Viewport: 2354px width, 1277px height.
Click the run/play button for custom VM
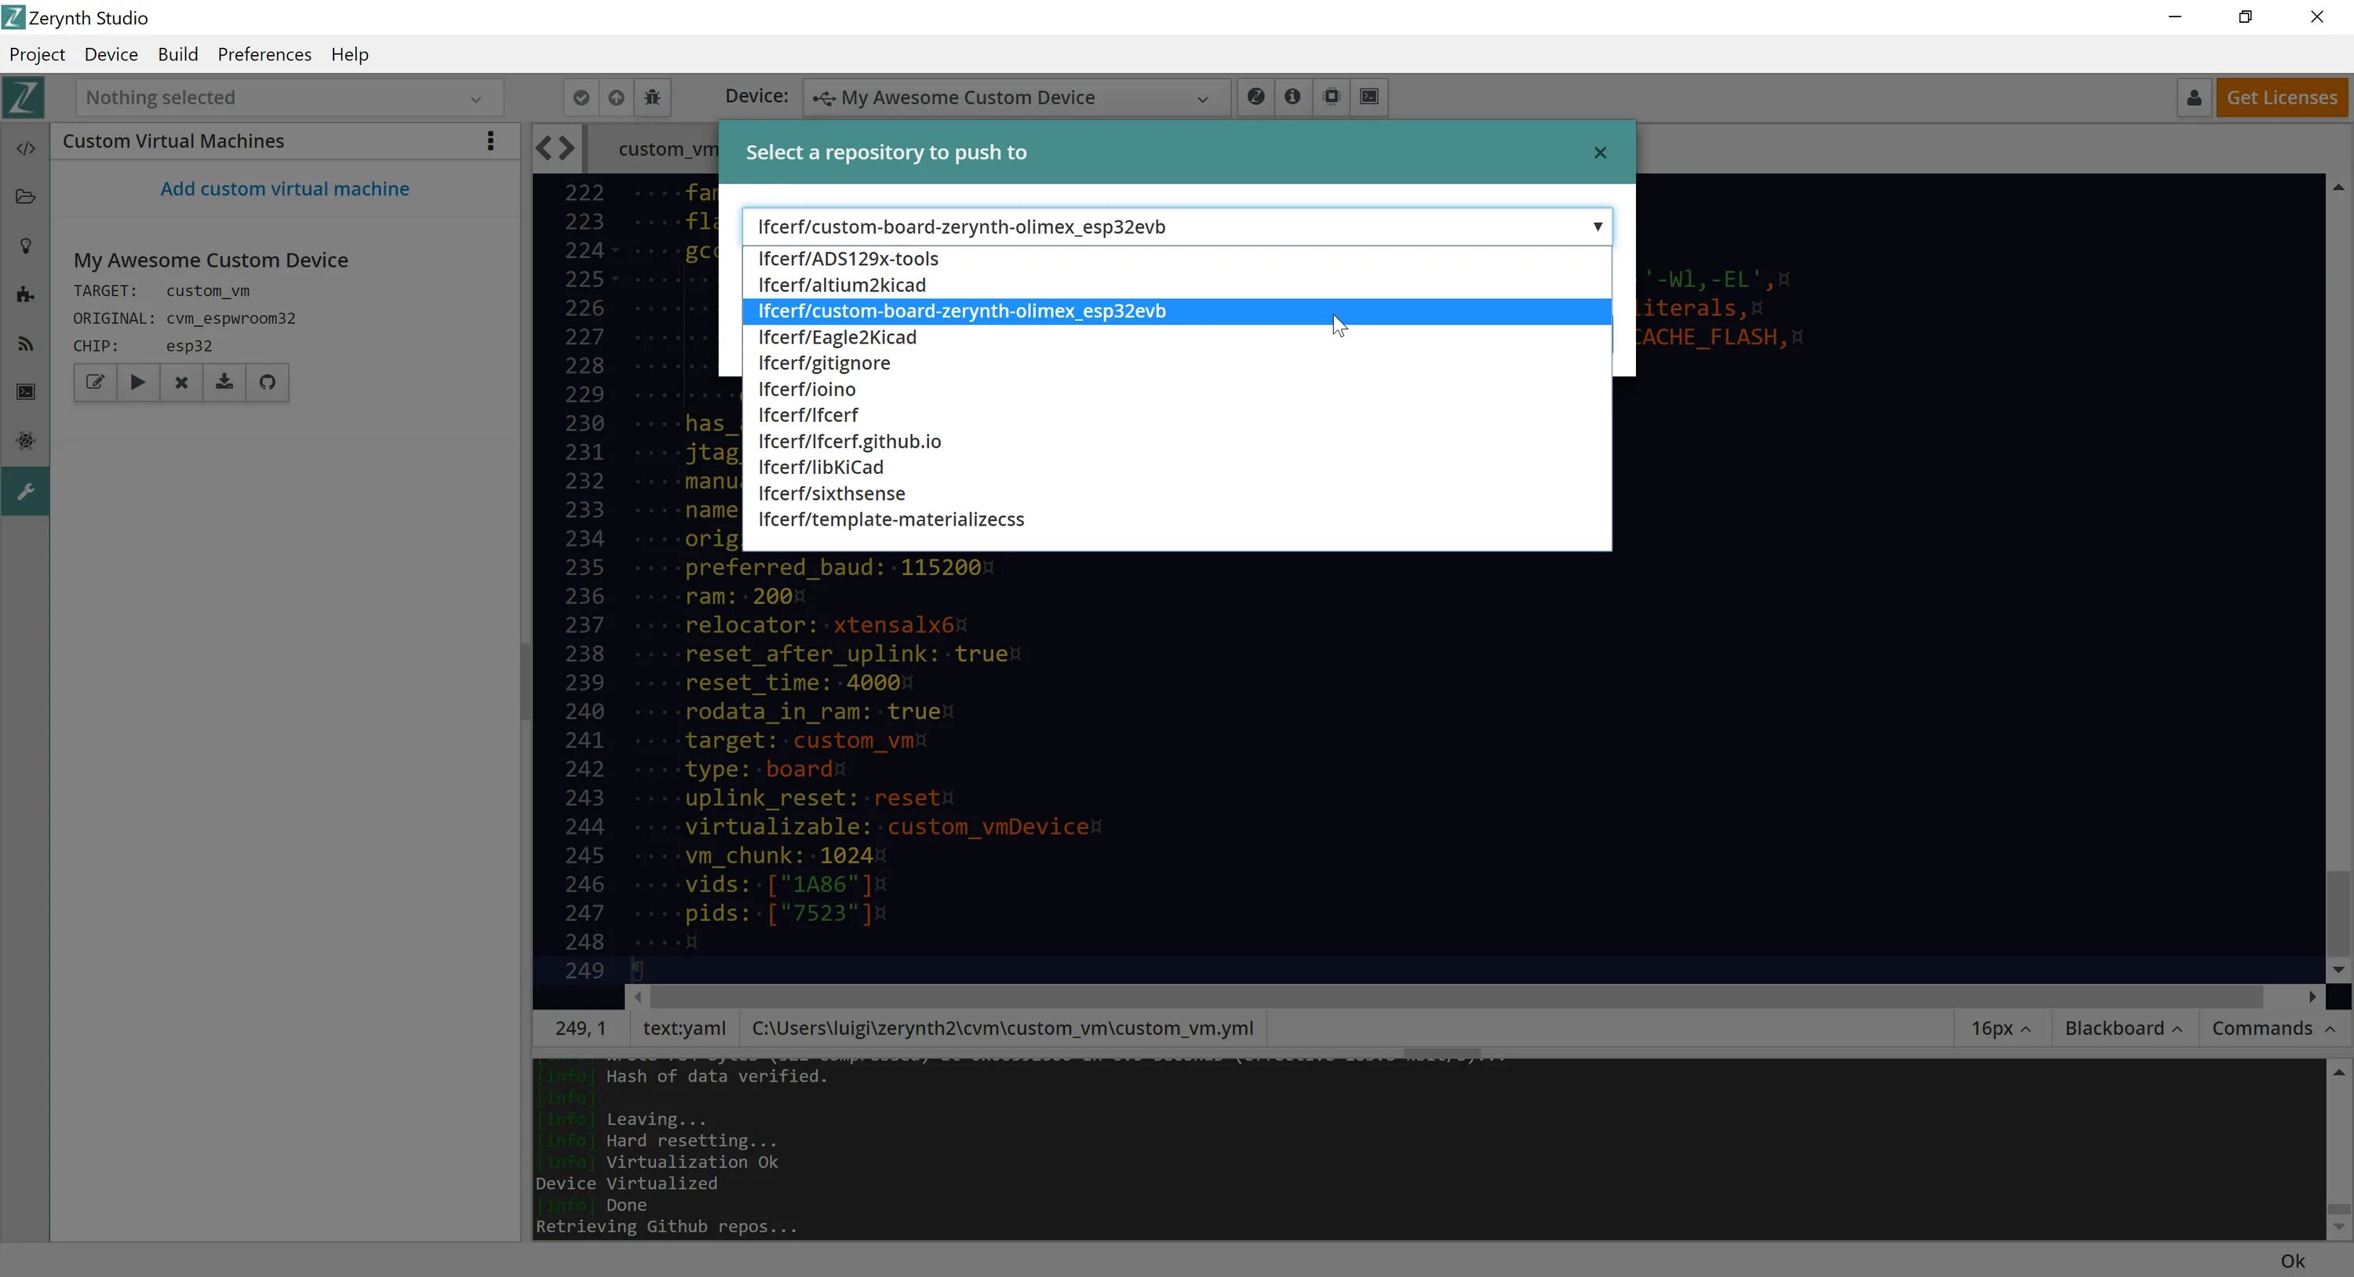coord(138,382)
